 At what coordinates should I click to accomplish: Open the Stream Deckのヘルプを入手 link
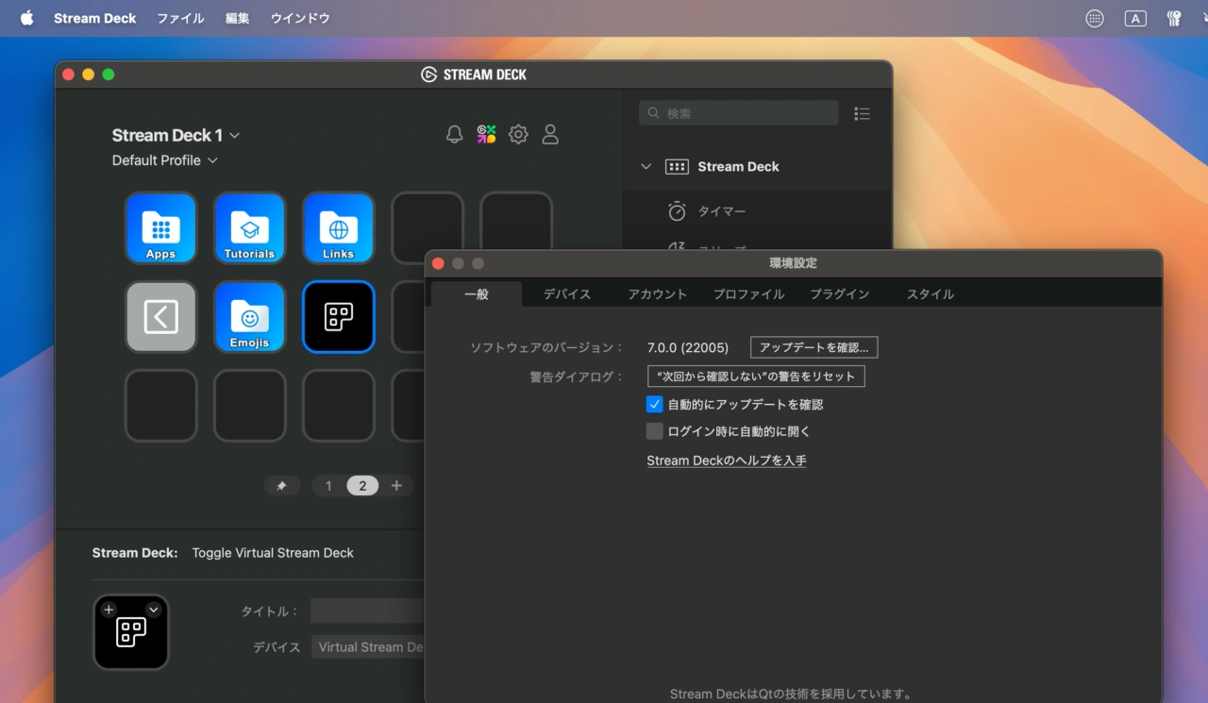(727, 460)
